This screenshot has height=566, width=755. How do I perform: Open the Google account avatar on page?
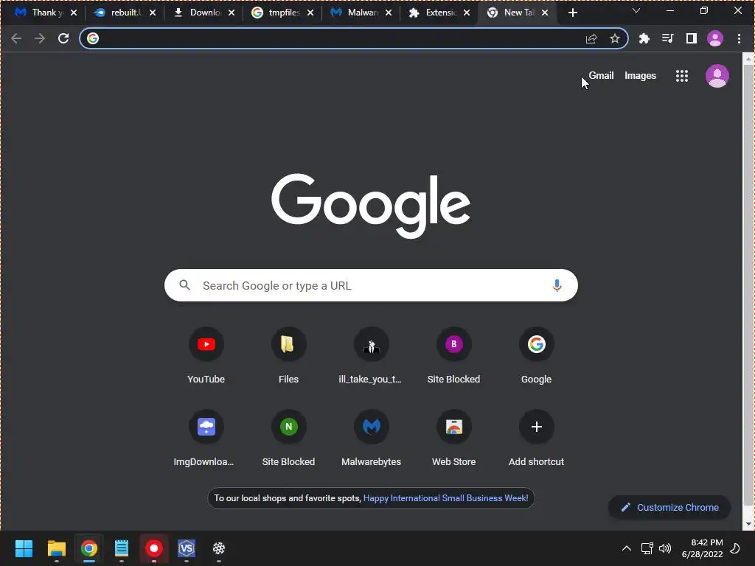click(717, 76)
